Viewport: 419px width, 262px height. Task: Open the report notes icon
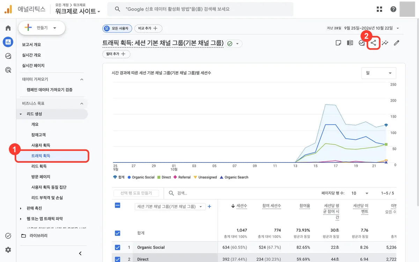click(x=338, y=43)
